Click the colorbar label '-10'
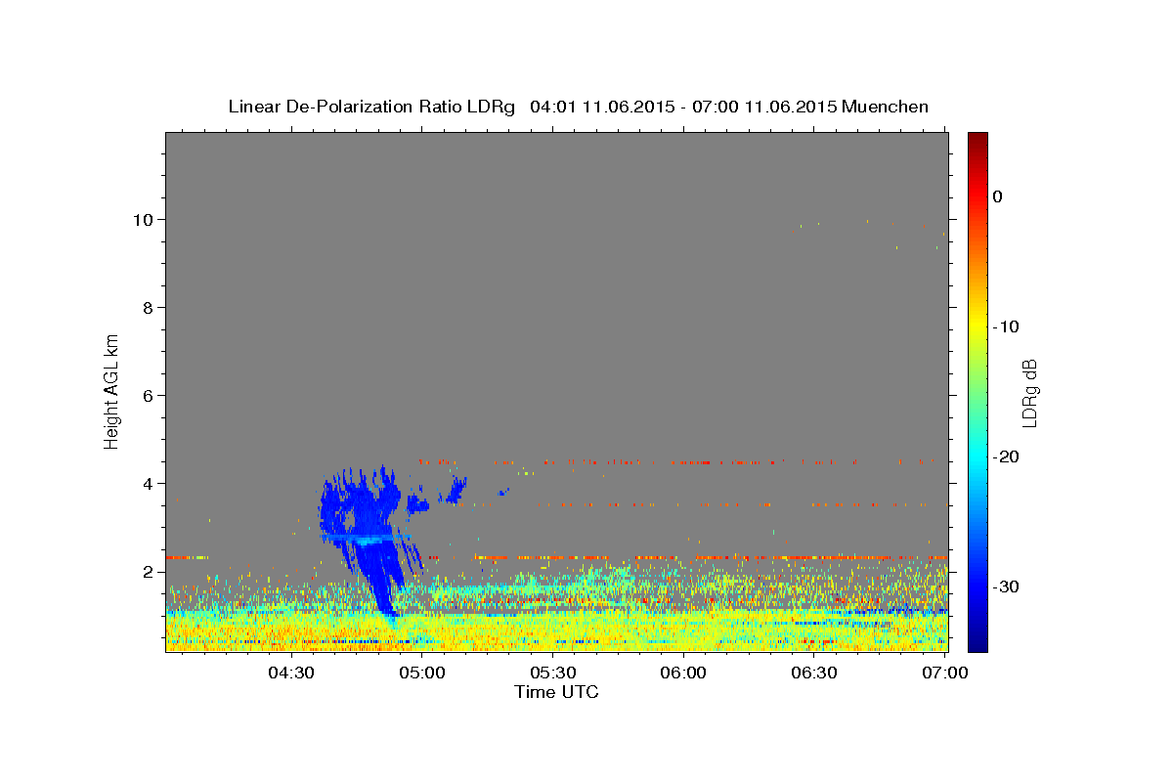 1006,326
